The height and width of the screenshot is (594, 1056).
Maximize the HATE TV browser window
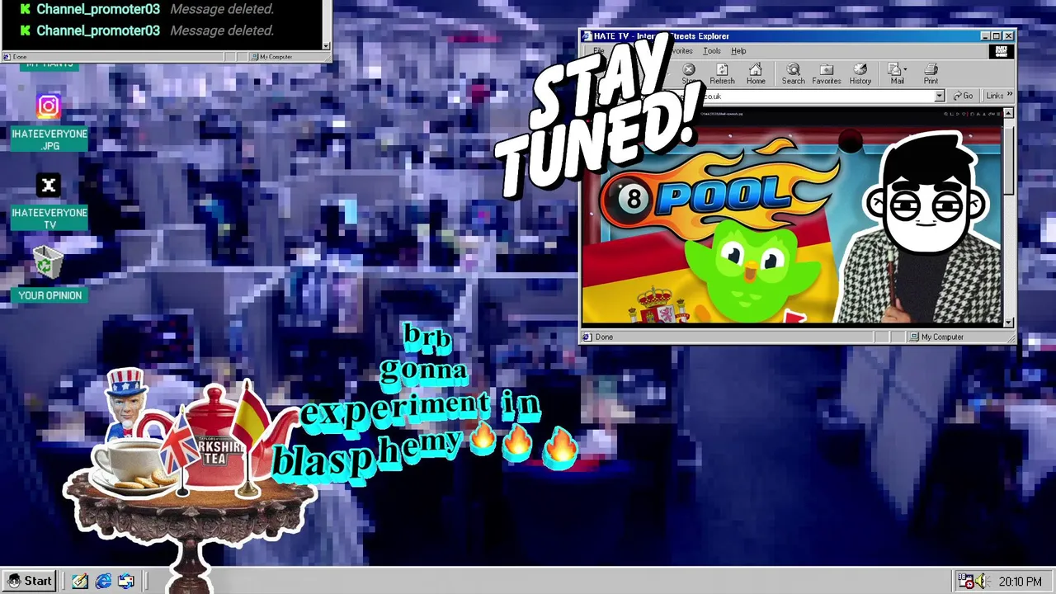[996, 36]
